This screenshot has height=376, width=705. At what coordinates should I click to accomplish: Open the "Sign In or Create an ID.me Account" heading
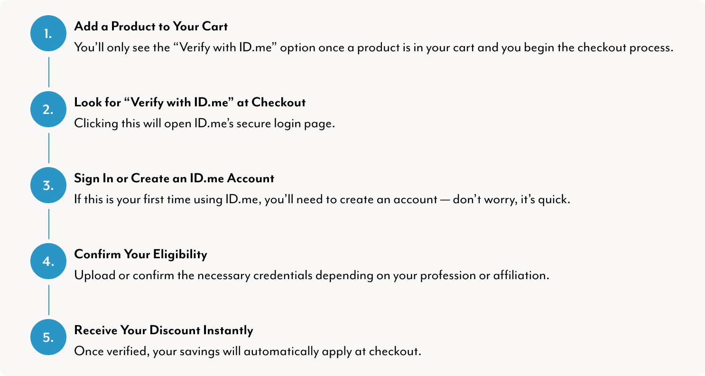(x=174, y=179)
